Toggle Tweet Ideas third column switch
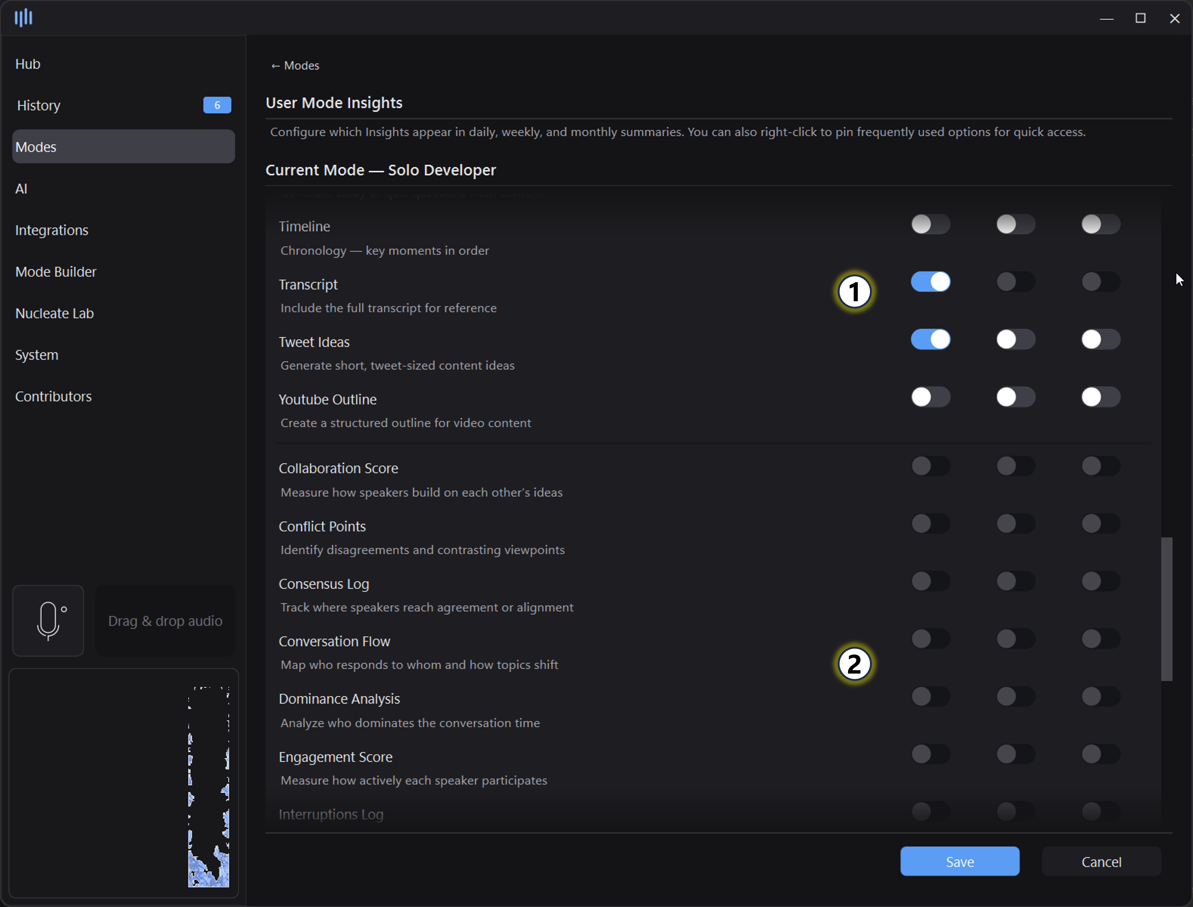This screenshot has height=907, width=1193. click(x=1101, y=340)
